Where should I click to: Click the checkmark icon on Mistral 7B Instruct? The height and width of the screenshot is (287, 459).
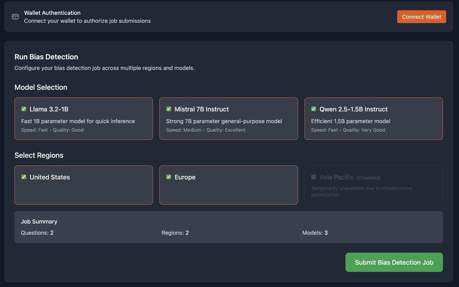(169, 108)
